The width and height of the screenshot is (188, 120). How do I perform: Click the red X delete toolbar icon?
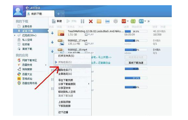click(91, 21)
